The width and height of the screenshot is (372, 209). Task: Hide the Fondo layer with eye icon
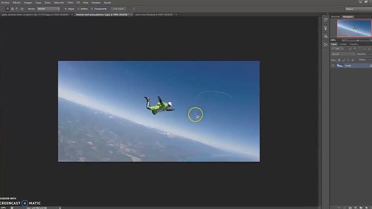(333, 66)
